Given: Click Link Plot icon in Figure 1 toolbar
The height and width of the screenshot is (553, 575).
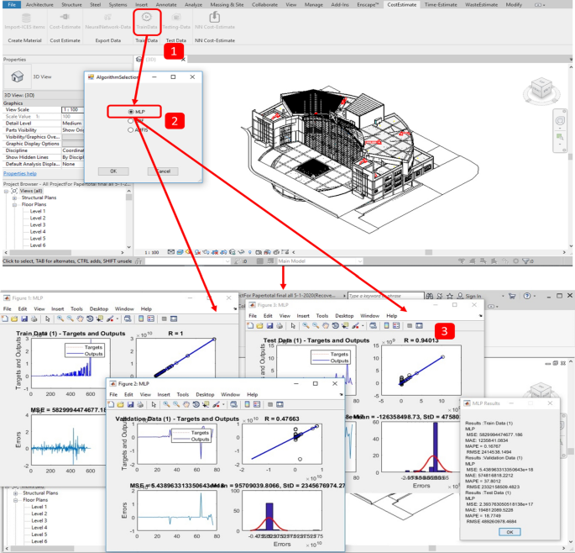Looking at the screenshot, I should point(128,319).
